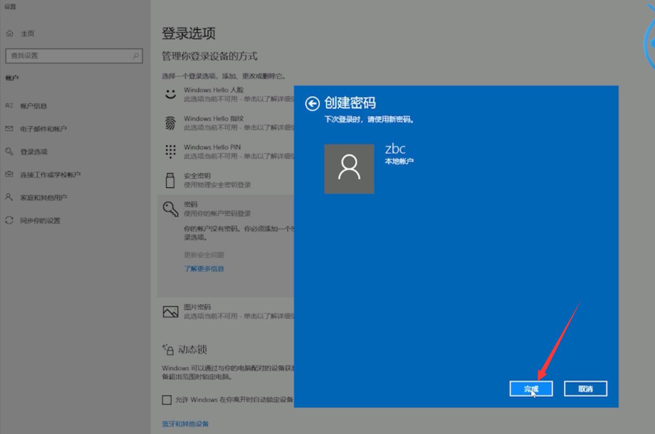Click the 动态锁 dynamic lock icon

tap(168, 349)
